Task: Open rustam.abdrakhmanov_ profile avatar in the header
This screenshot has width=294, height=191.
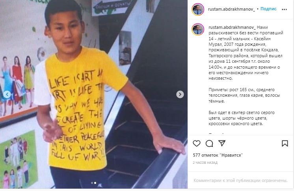Action: [198, 9]
